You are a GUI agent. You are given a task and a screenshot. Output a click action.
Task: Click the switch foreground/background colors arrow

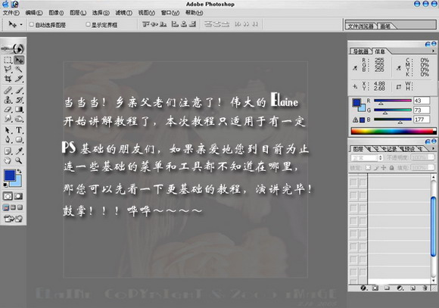pos(19,171)
